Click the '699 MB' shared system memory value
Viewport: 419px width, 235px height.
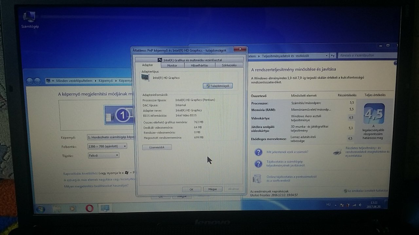point(199,137)
